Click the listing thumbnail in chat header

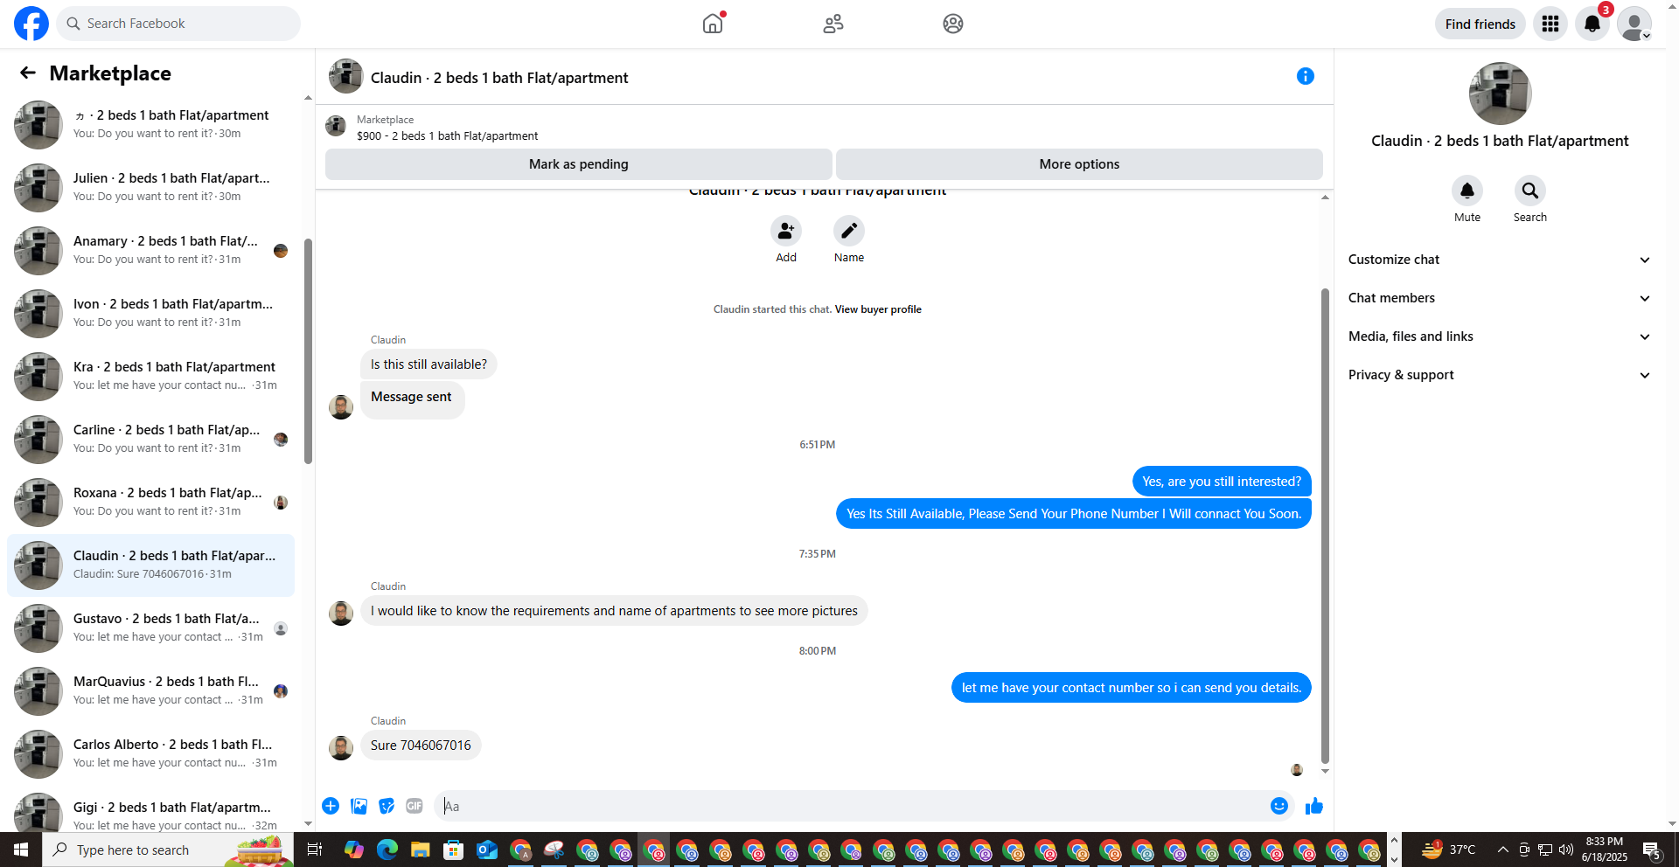click(x=346, y=77)
